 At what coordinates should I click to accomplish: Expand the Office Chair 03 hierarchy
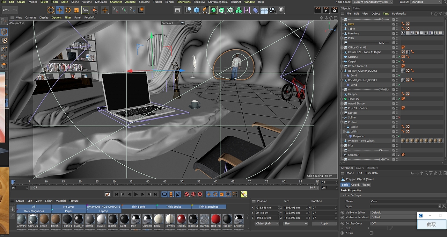[342, 47]
